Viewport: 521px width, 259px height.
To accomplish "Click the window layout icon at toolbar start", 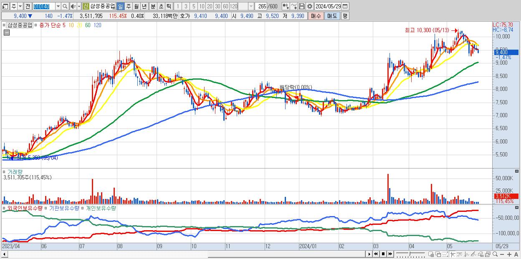I will pyautogui.click(x=5, y=6).
